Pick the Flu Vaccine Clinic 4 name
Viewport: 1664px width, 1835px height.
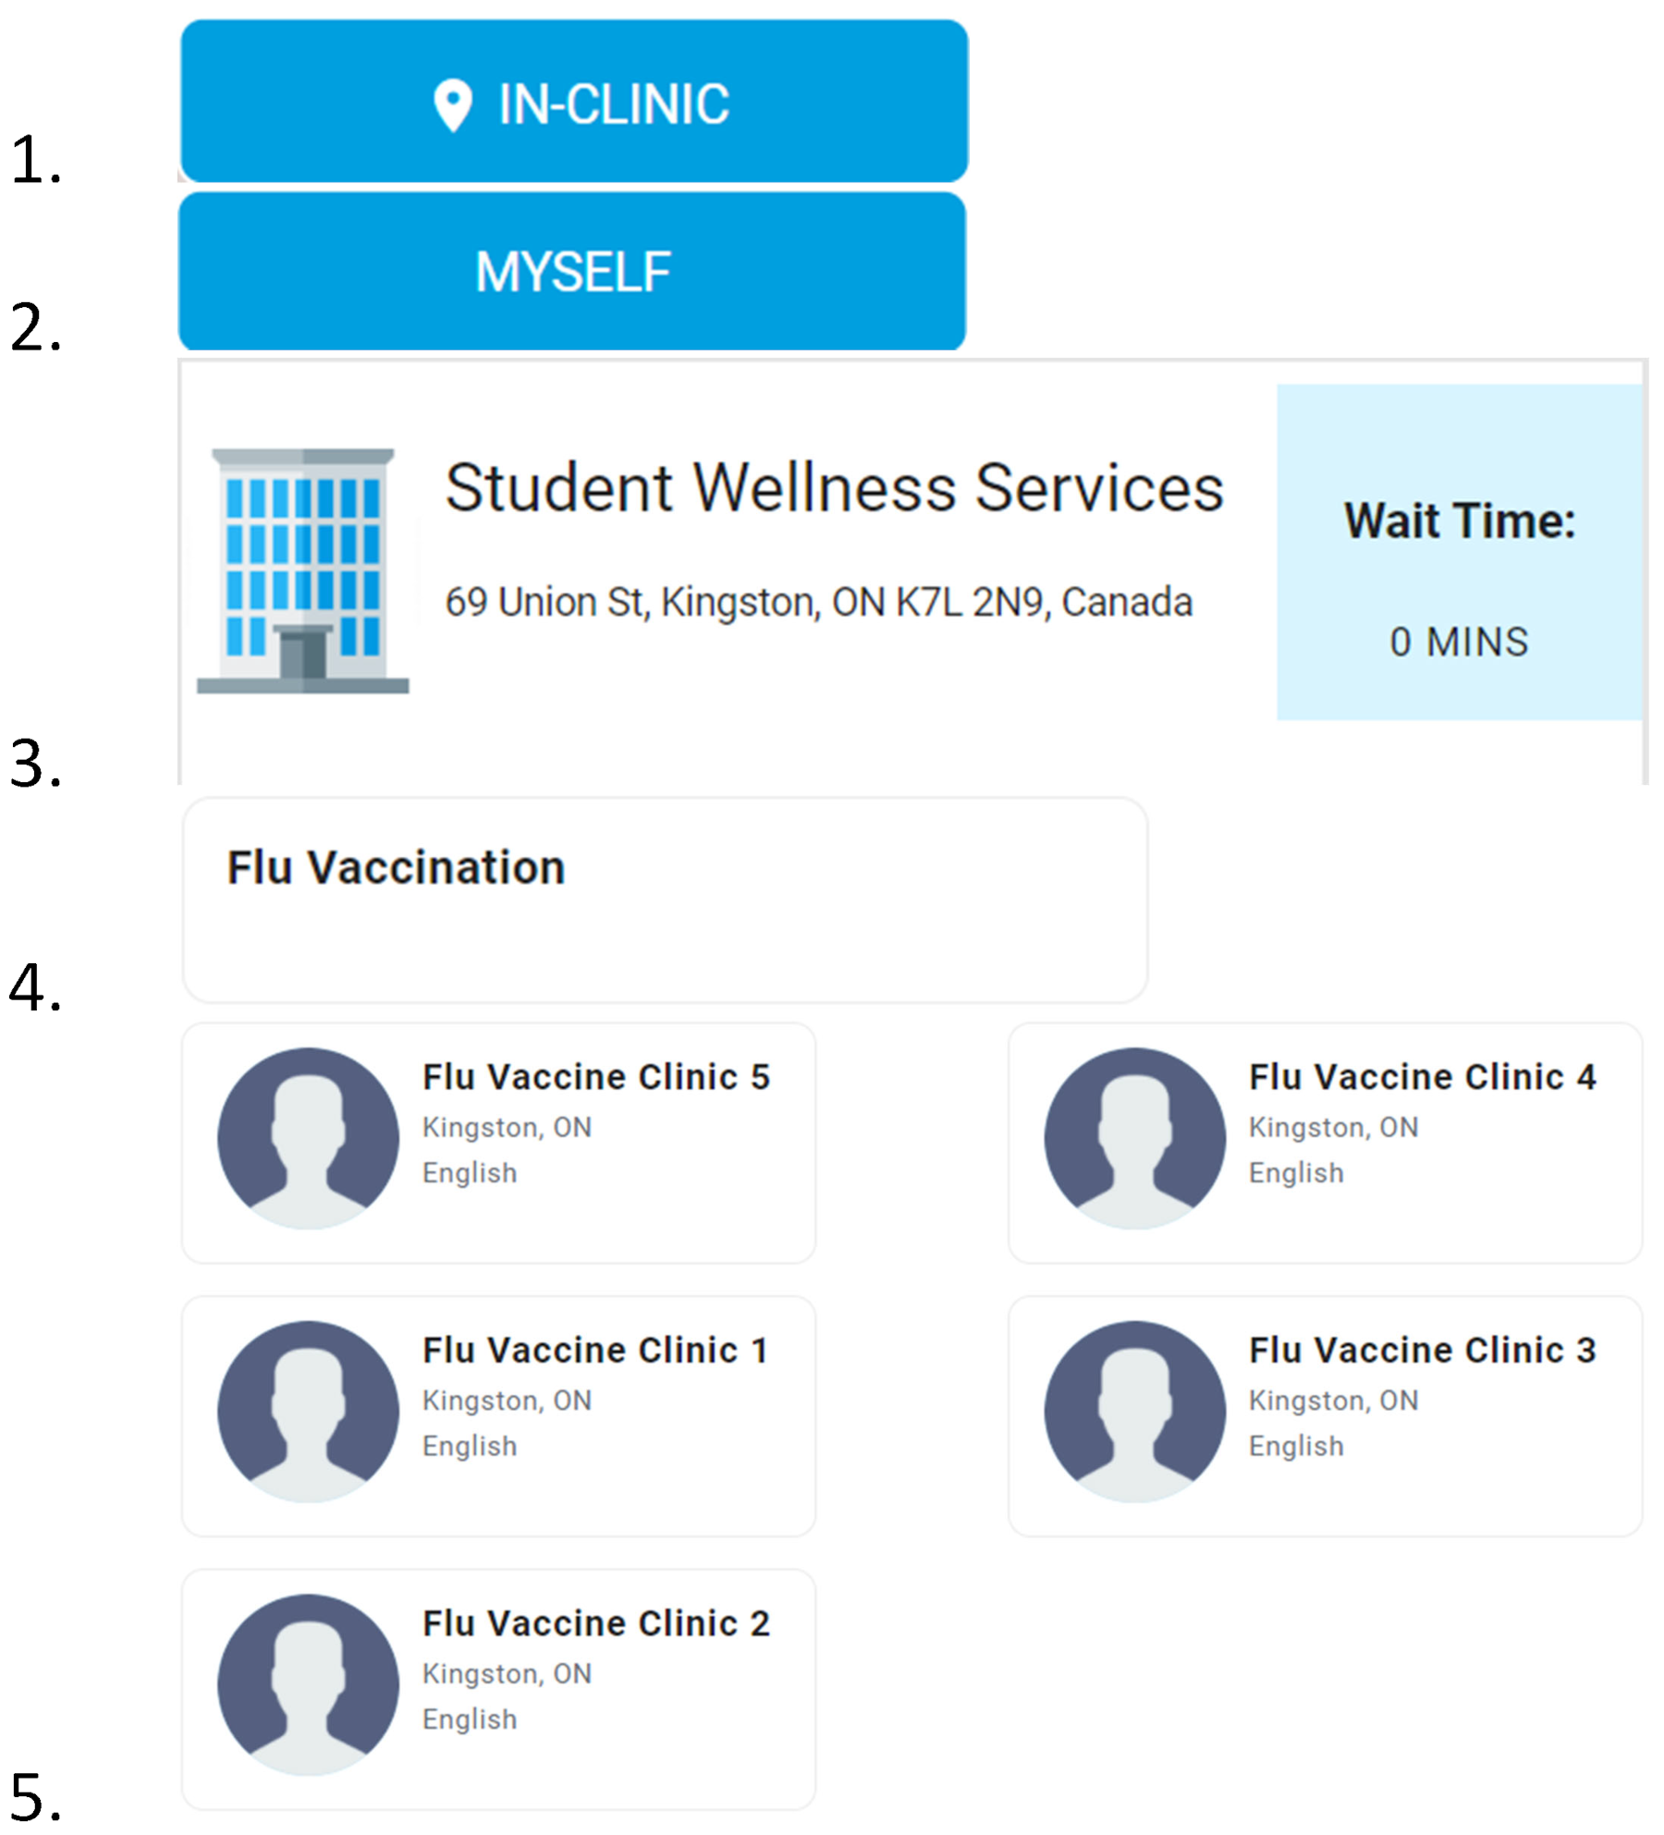[1422, 1077]
